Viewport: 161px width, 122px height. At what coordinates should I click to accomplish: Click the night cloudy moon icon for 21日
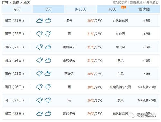(x=48, y=21)
